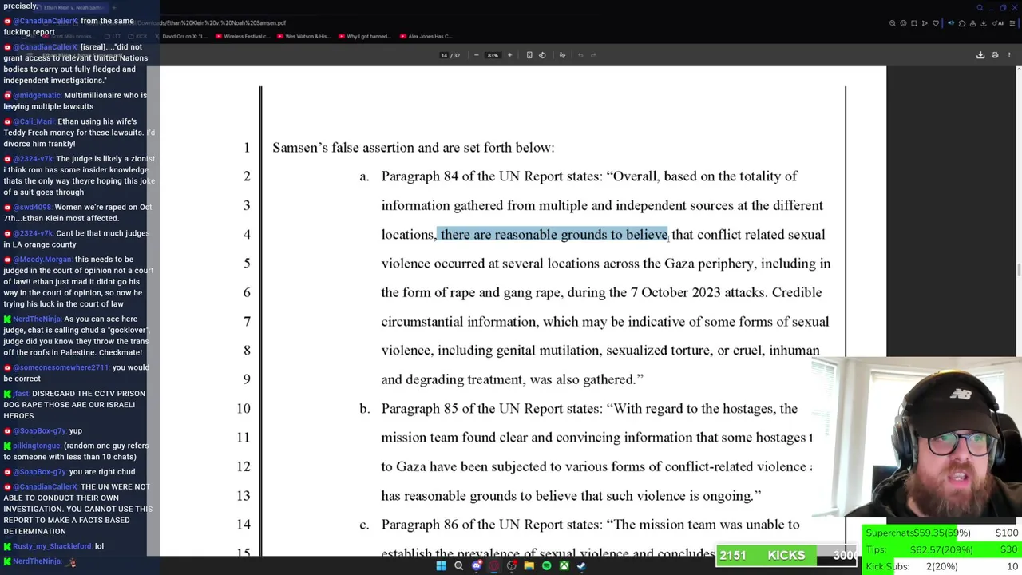
Task: Open the AI assistant button in the browser
Action: pyautogui.click(x=998, y=23)
